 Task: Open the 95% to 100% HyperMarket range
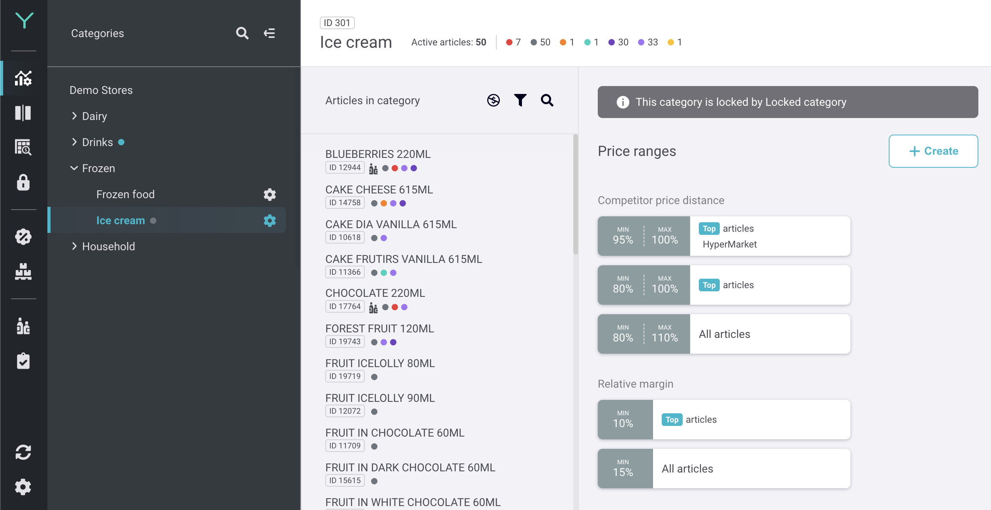point(724,236)
